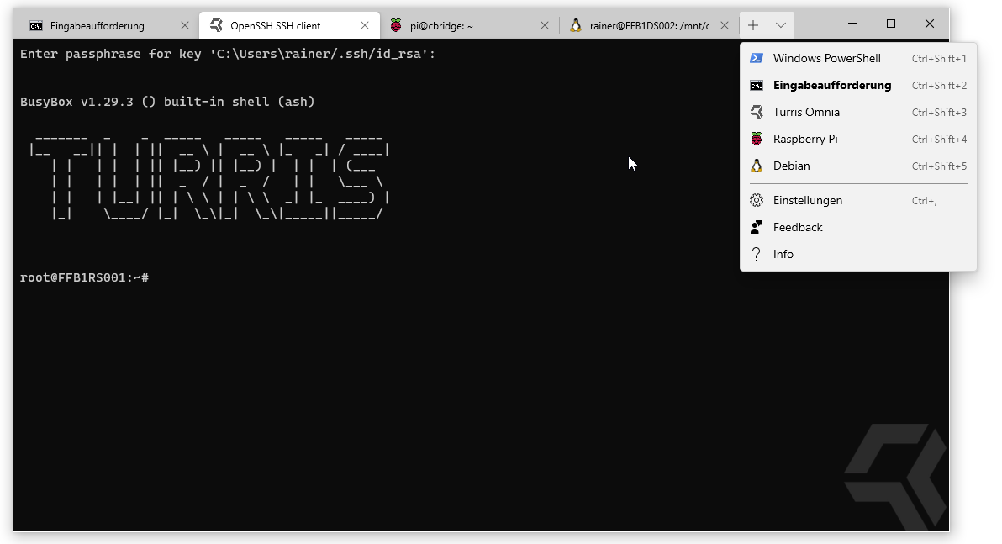Close the Eingabeaufforderung tab

(x=185, y=26)
